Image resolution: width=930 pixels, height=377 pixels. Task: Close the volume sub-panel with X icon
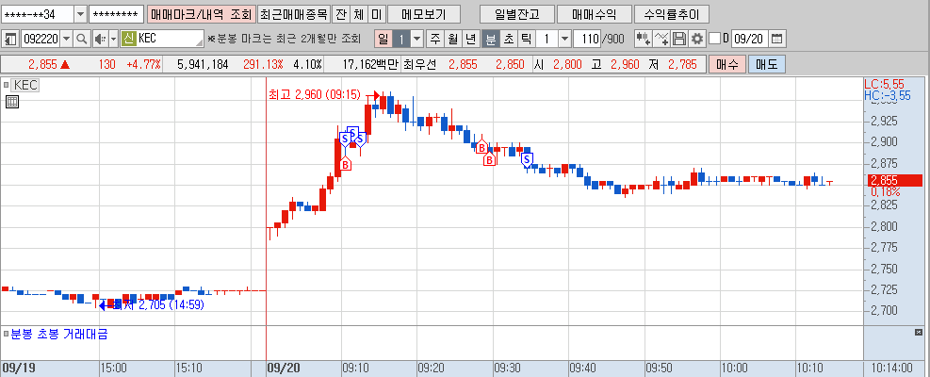pyautogui.click(x=919, y=333)
